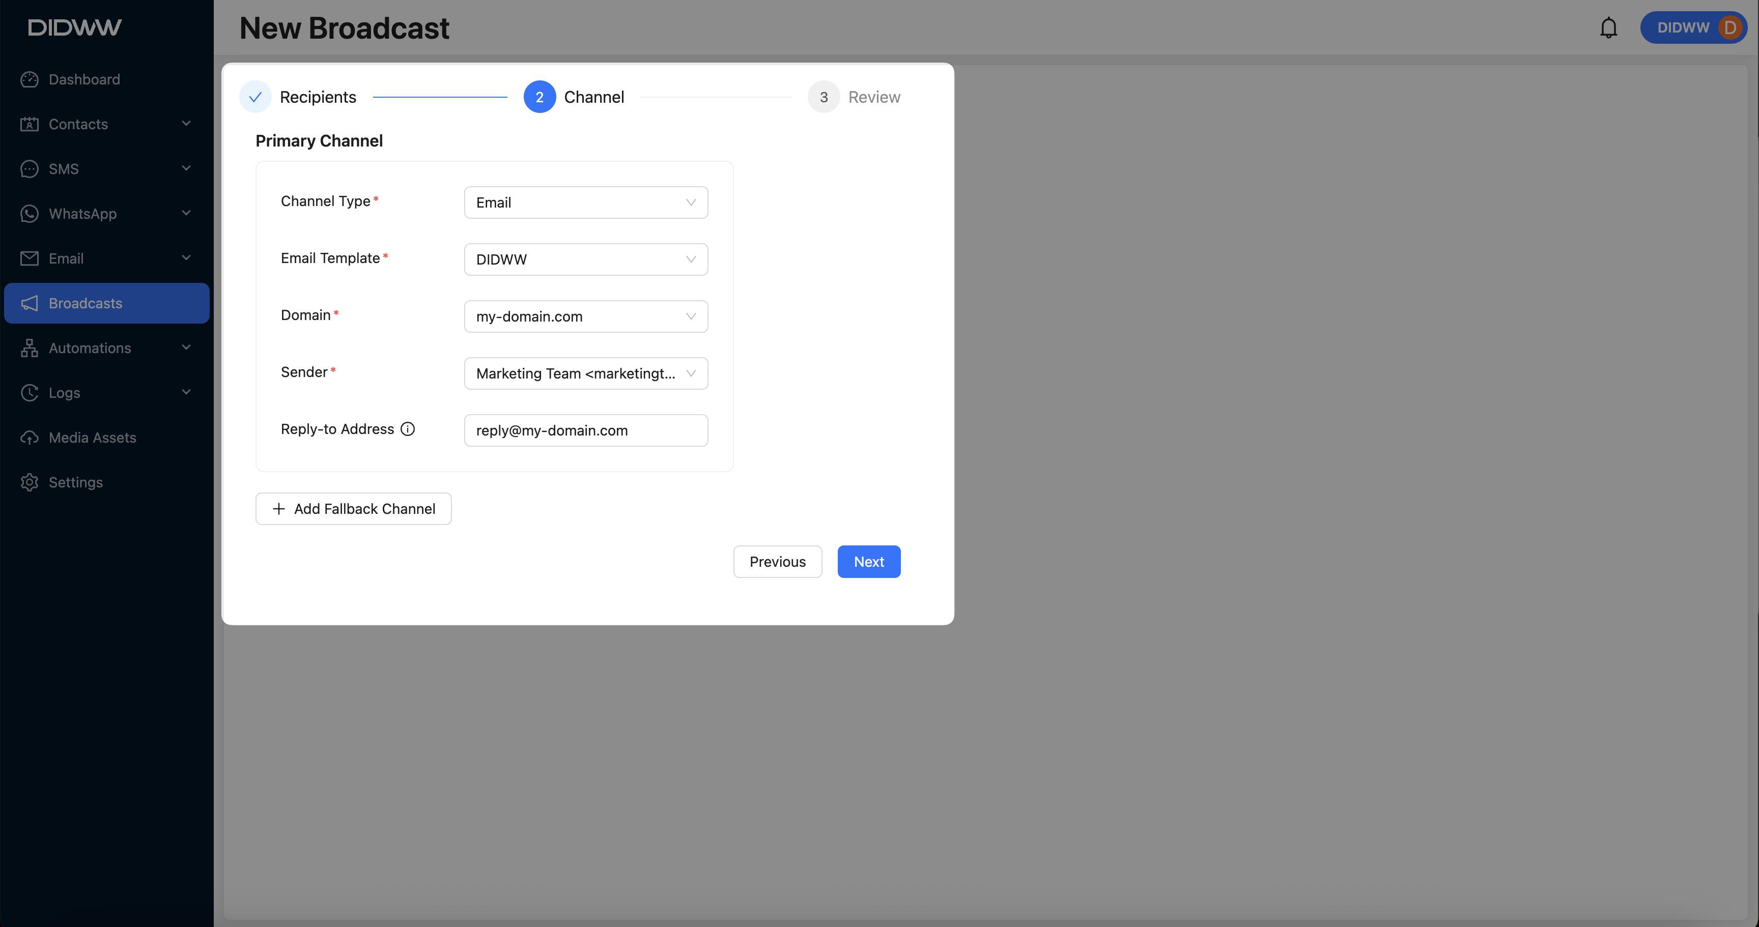Screen dimensions: 1759x927
Task: Click the Next button
Action: tap(869, 562)
